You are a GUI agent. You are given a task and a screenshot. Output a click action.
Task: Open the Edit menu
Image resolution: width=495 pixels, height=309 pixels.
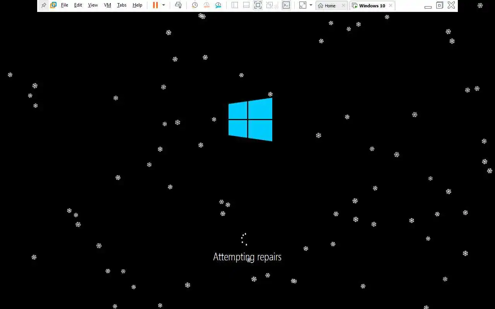(78, 5)
